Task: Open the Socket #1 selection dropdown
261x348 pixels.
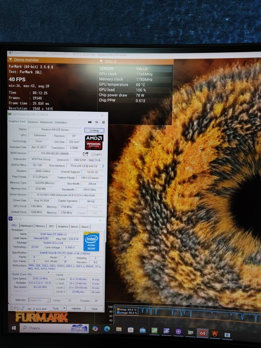Action: (39, 300)
